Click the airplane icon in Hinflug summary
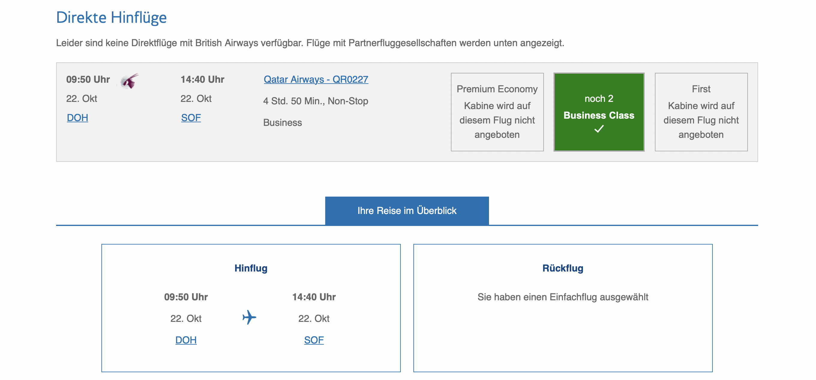This screenshot has width=816, height=380. point(249,317)
